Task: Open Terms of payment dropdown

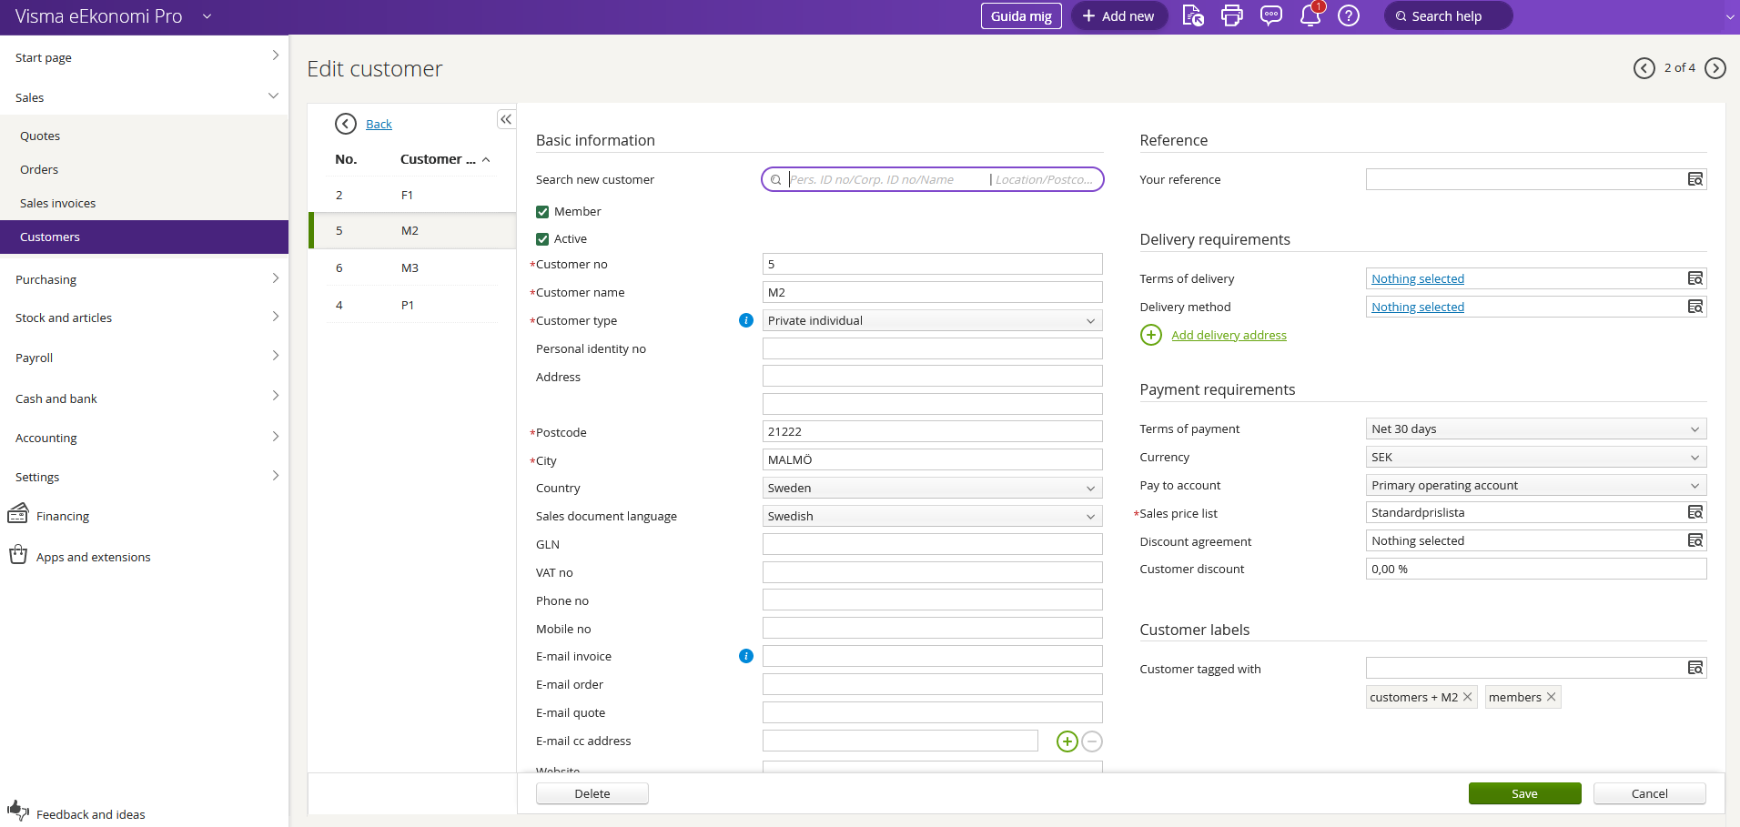Action: (1535, 429)
